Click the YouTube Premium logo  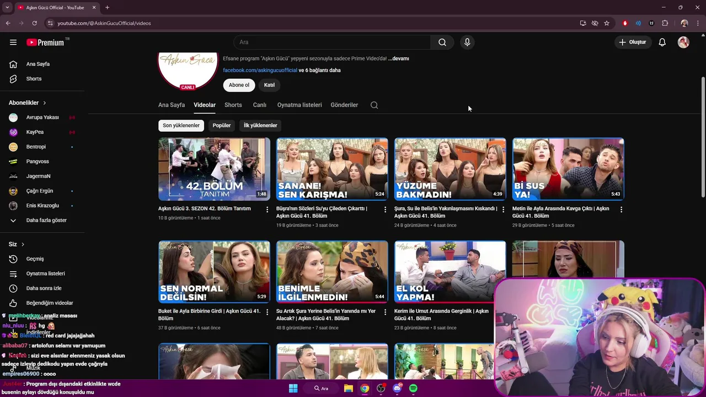pyautogui.click(x=45, y=42)
